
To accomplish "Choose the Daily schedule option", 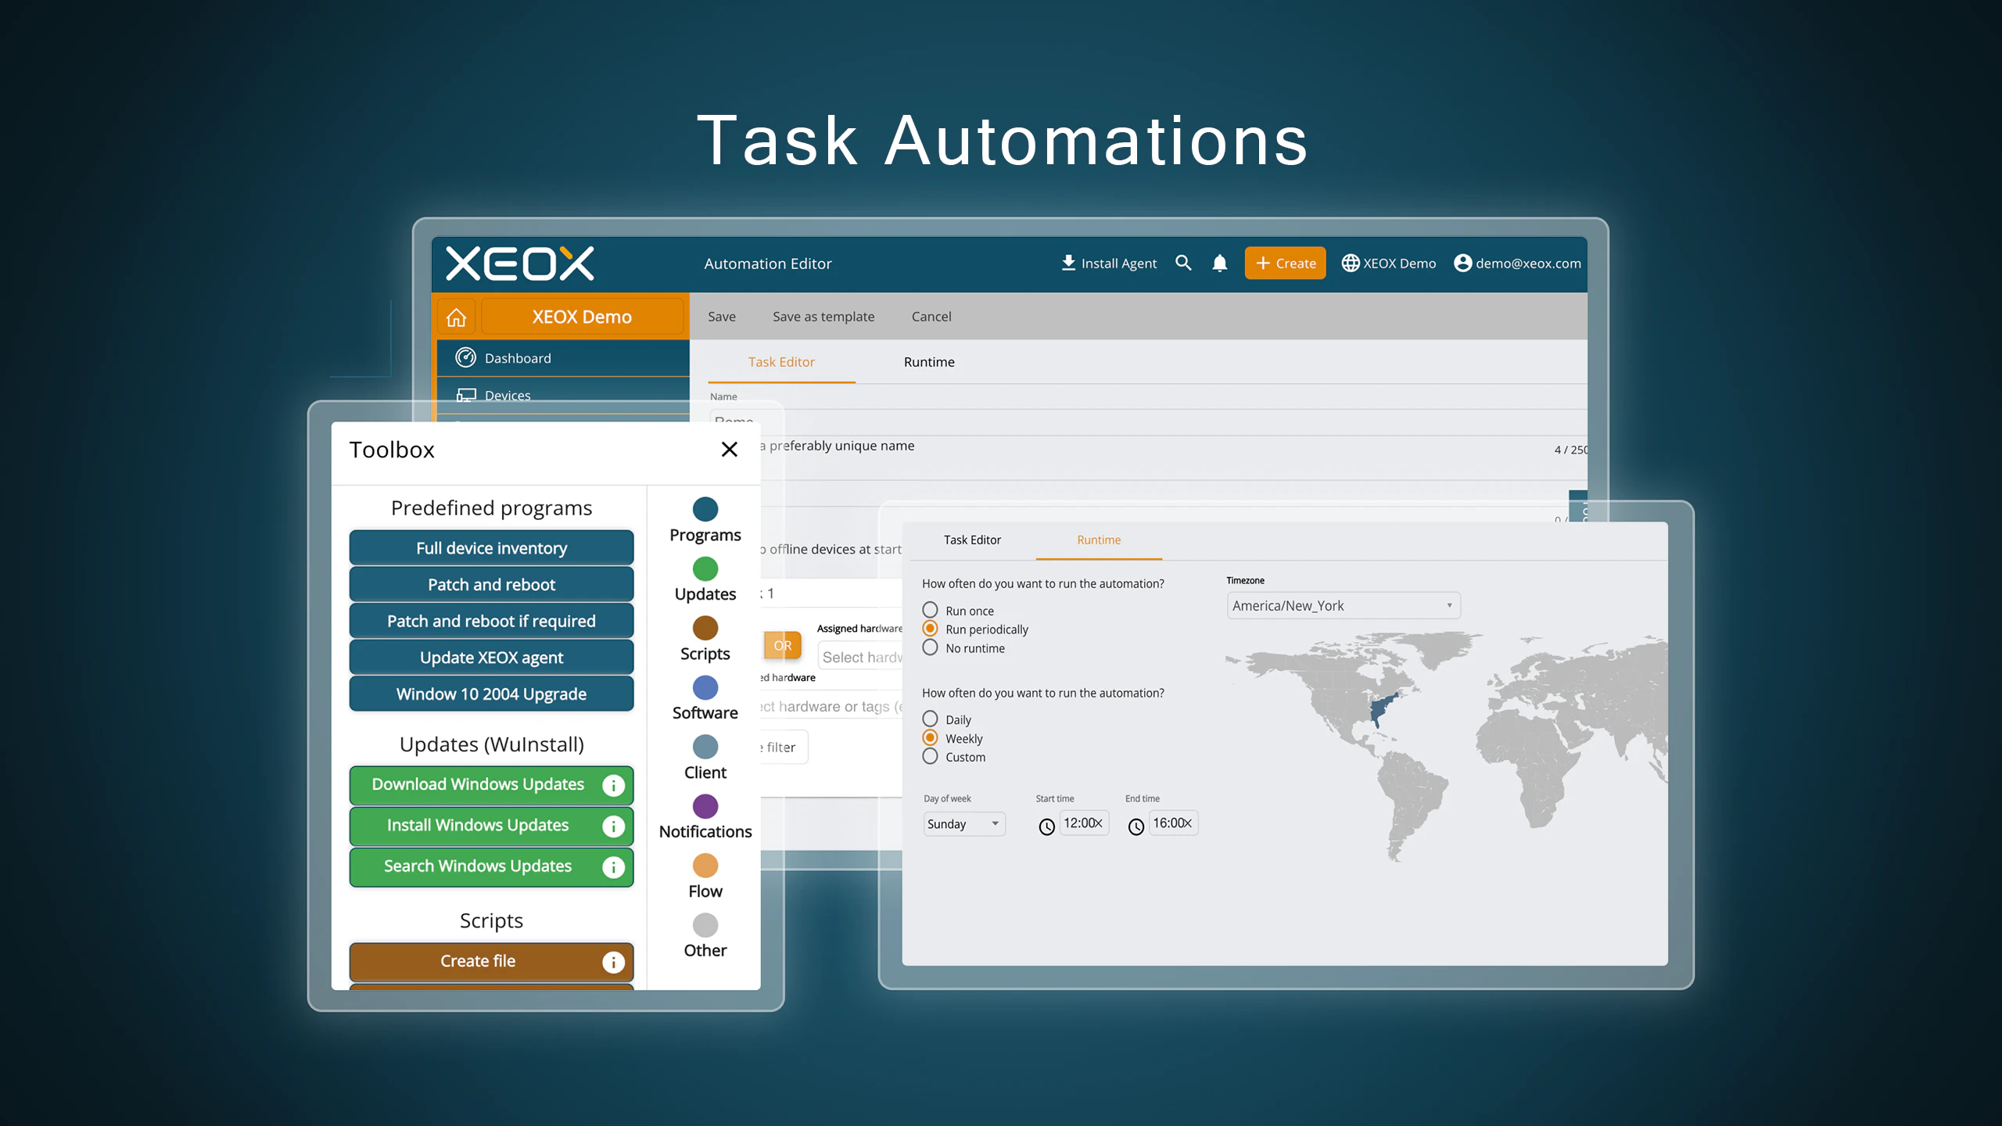I will pyautogui.click(x=930, y=719).
